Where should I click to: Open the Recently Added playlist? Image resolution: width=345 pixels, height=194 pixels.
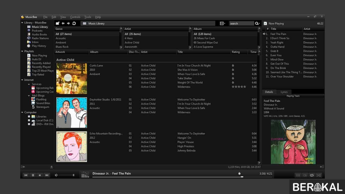point(41,63)
